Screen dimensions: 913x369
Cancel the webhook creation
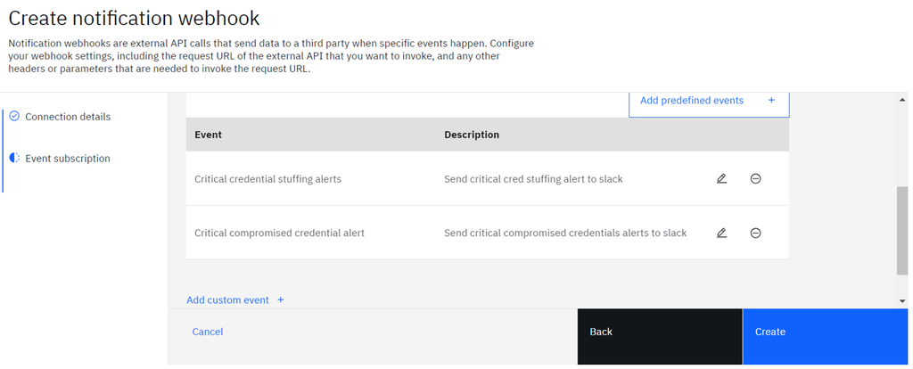(x=208, y=332)
